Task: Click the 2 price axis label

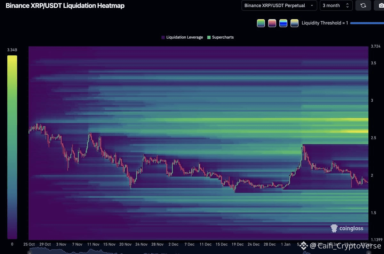Action: (372, 175)
